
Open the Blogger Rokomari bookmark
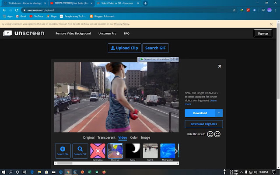102,16
